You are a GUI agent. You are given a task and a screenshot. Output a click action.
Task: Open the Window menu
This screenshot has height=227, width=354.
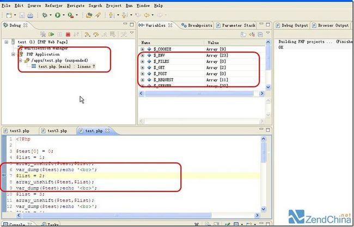(143, 5)
